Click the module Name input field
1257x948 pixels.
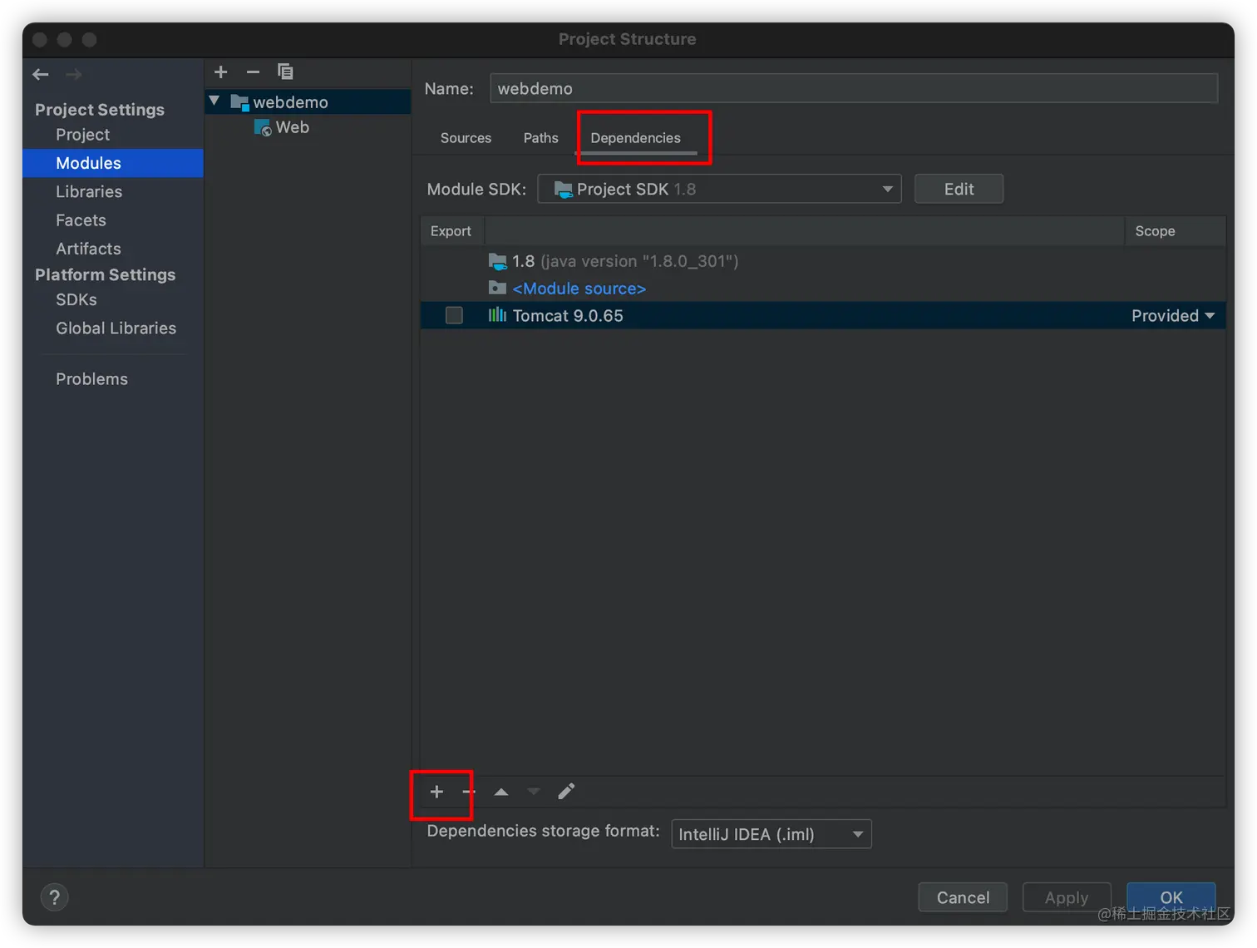[854, 88]
